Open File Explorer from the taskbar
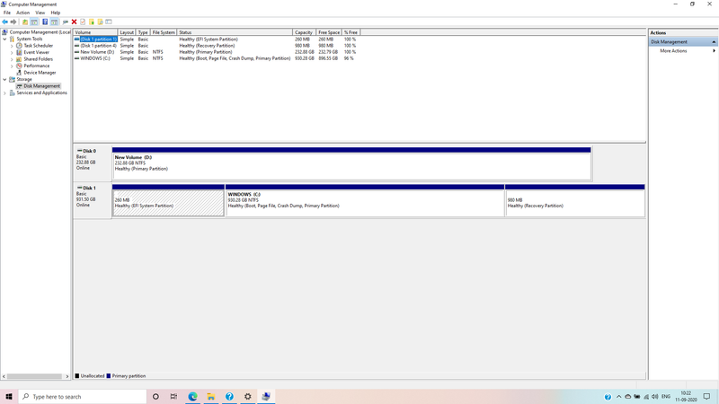719x404 pixels. [x=211, y=397]
